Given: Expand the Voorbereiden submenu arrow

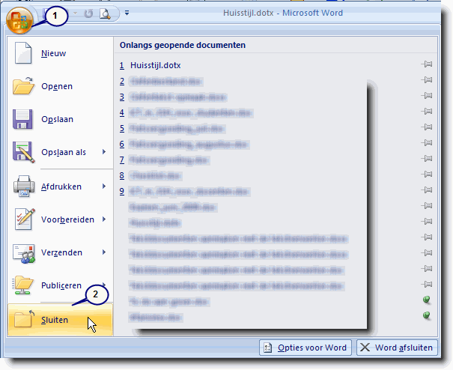Looking at the screenshot, I should [104, 219].
